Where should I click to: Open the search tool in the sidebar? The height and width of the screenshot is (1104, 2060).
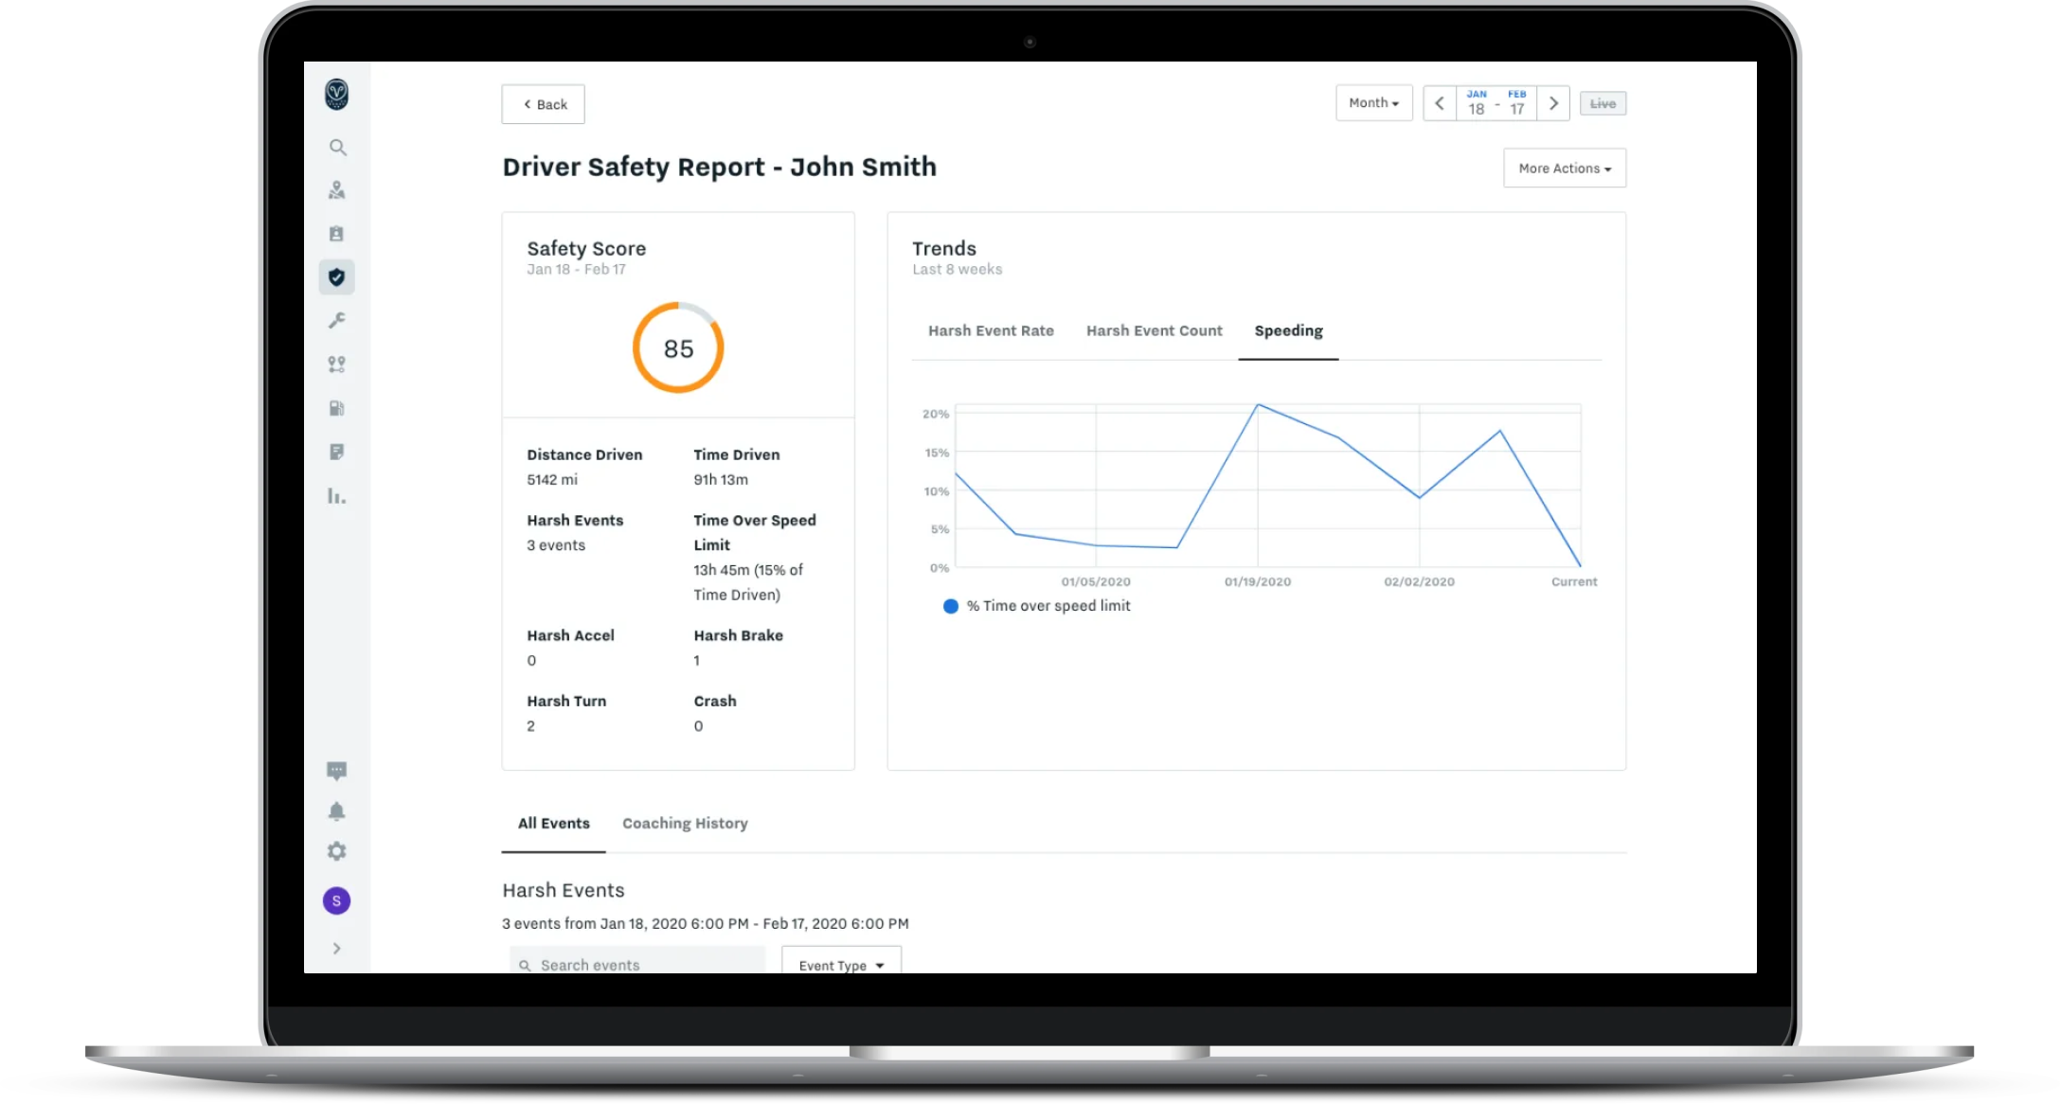(338, 148)
